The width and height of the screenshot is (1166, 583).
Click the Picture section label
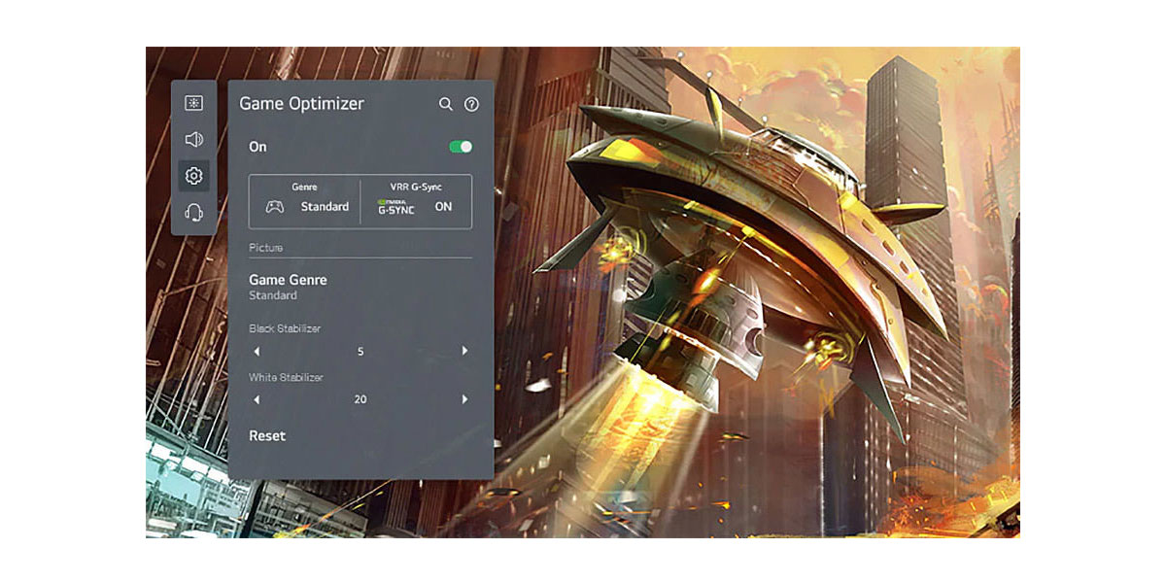coord(265,248)
